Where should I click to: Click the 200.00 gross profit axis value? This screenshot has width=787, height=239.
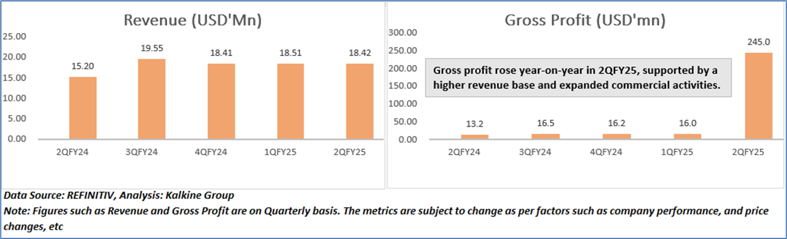(402, 68)
